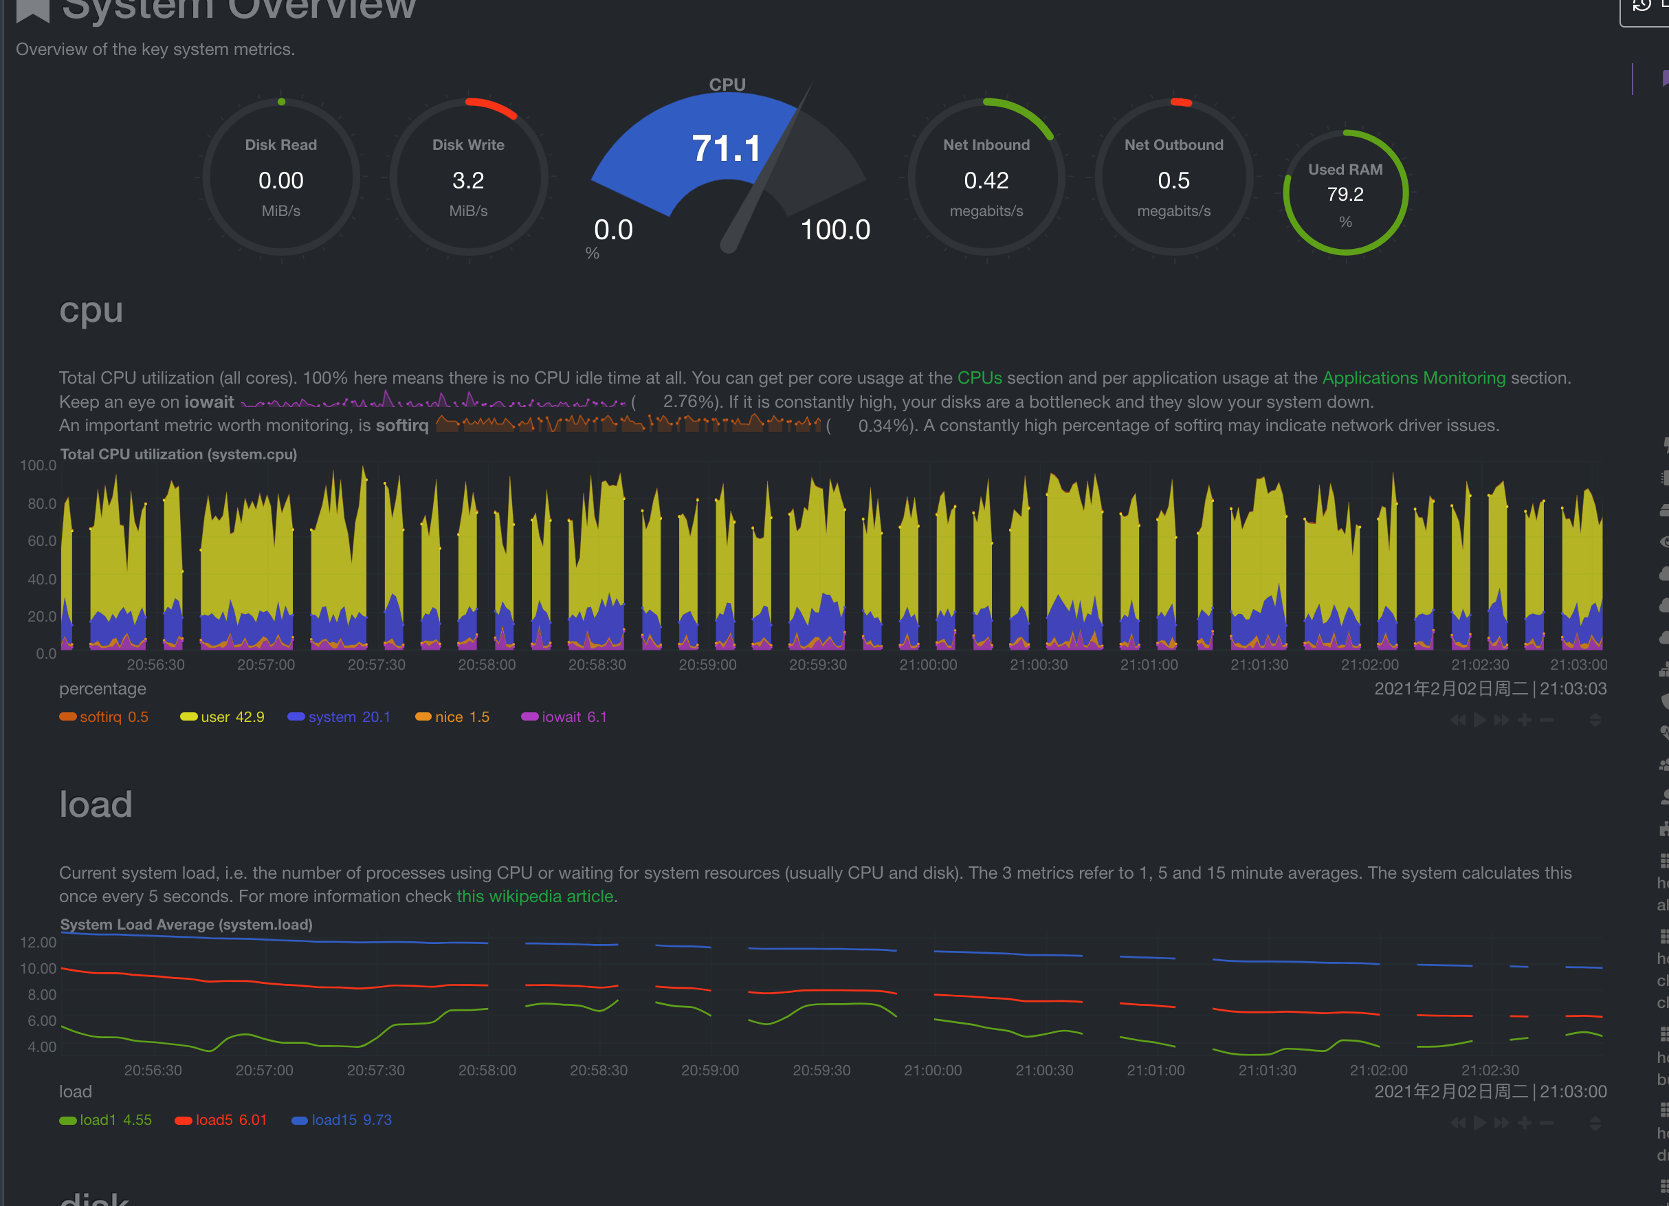Toggle the softirq series in the CPU legend
Screen dimensions: 1669x1206
tap(104, 716)
